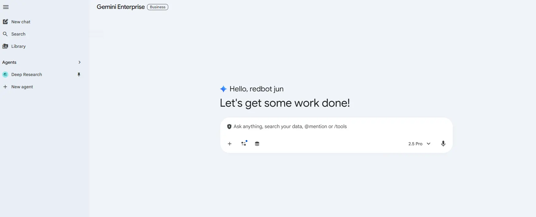Click the Search magnifier icon in sidebar

[5, 34]
